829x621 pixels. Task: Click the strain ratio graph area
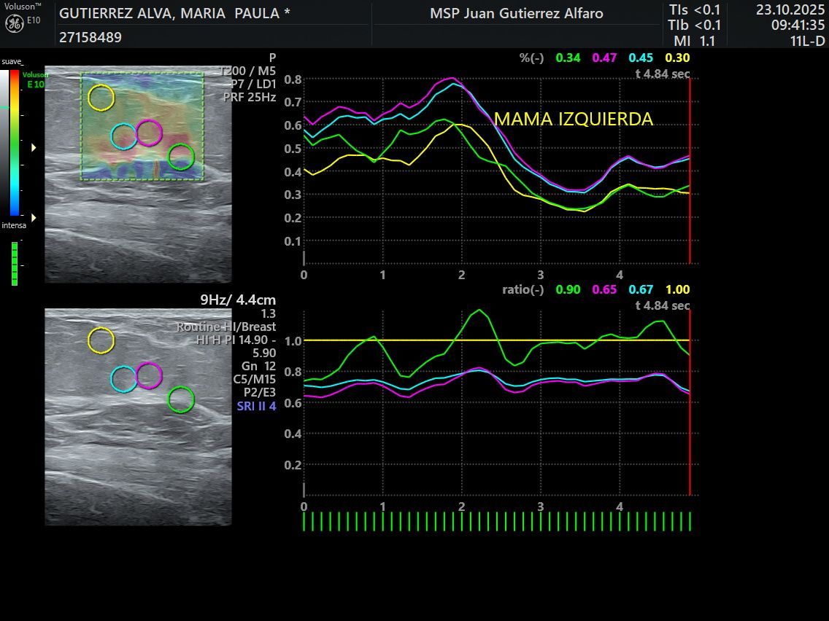[x=497, y=404]
